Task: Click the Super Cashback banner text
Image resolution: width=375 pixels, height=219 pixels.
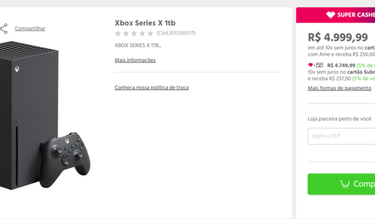Action: 356,15
